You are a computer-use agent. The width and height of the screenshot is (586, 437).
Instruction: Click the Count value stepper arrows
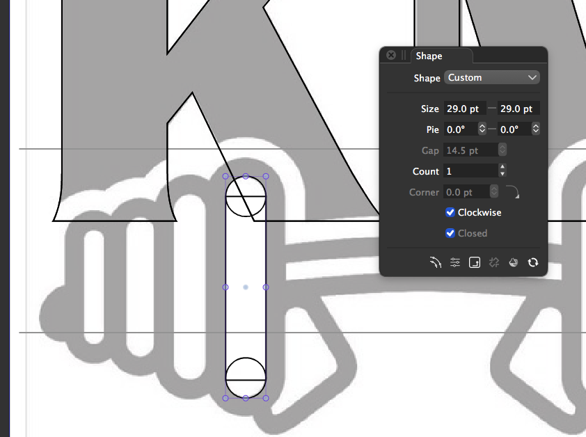click(x=502, y=171)
